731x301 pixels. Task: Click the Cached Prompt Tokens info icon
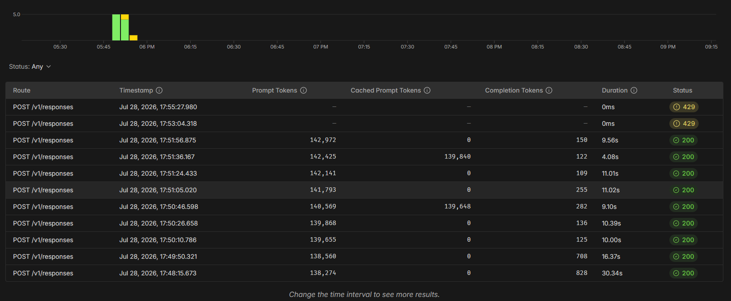(x=427, y=90)
